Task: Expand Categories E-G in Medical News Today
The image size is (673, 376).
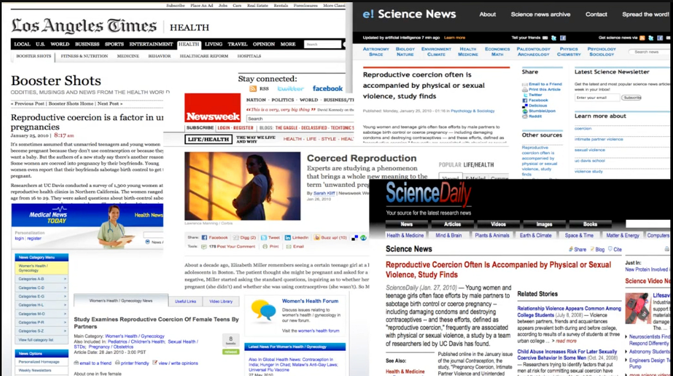Action: (42, 297)
